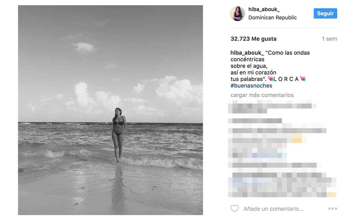
Task: View the 32.723 Me gusta likes list
Action: point(253,39)
